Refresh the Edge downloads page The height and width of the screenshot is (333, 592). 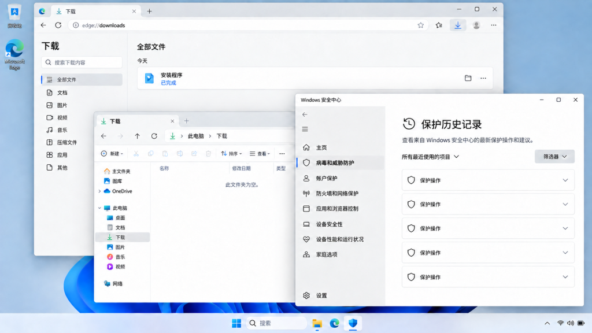[58, 25]
